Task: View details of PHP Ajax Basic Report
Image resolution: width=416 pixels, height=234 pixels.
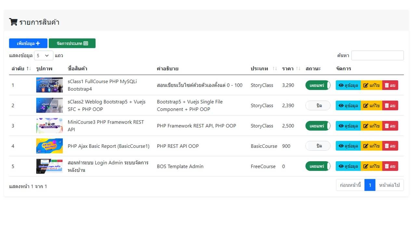Action: tap(348, 146)
